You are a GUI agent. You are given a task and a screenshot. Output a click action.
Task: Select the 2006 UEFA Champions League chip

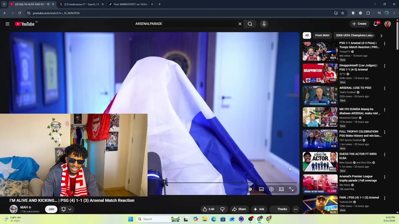click(x=355, y=35)
